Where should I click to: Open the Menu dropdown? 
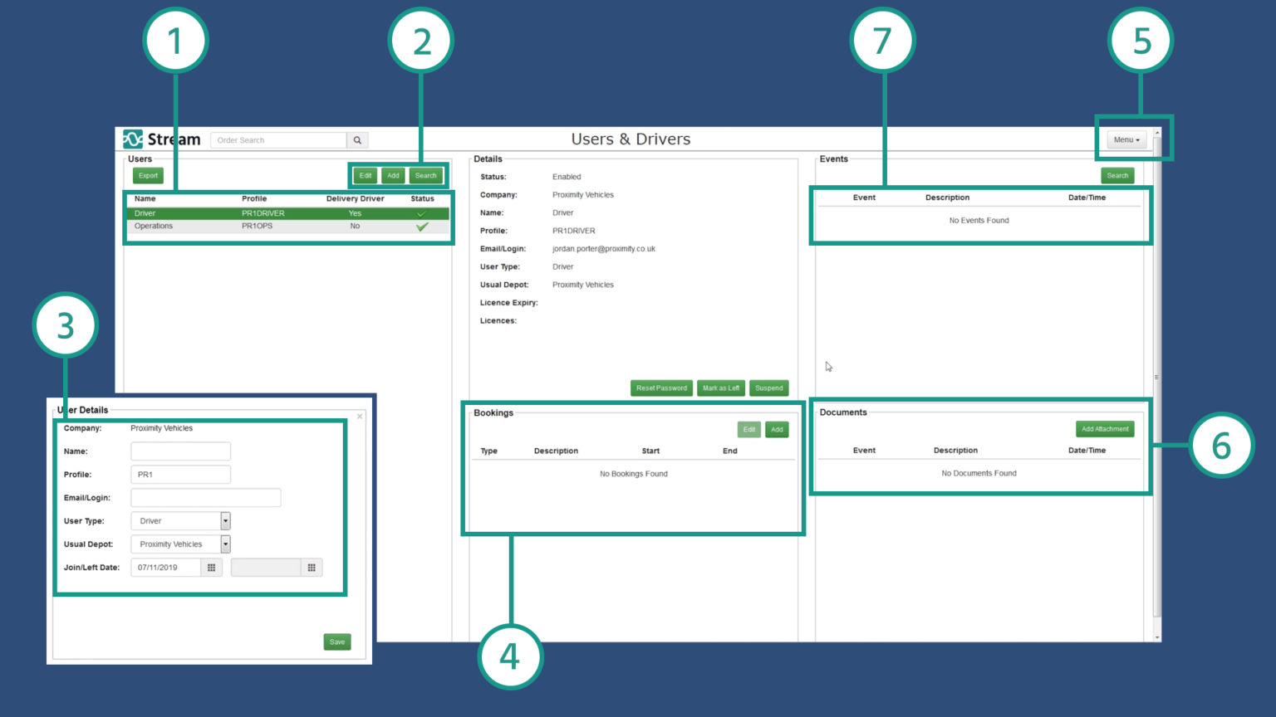pyautogui.click(x=1126, y=139)
